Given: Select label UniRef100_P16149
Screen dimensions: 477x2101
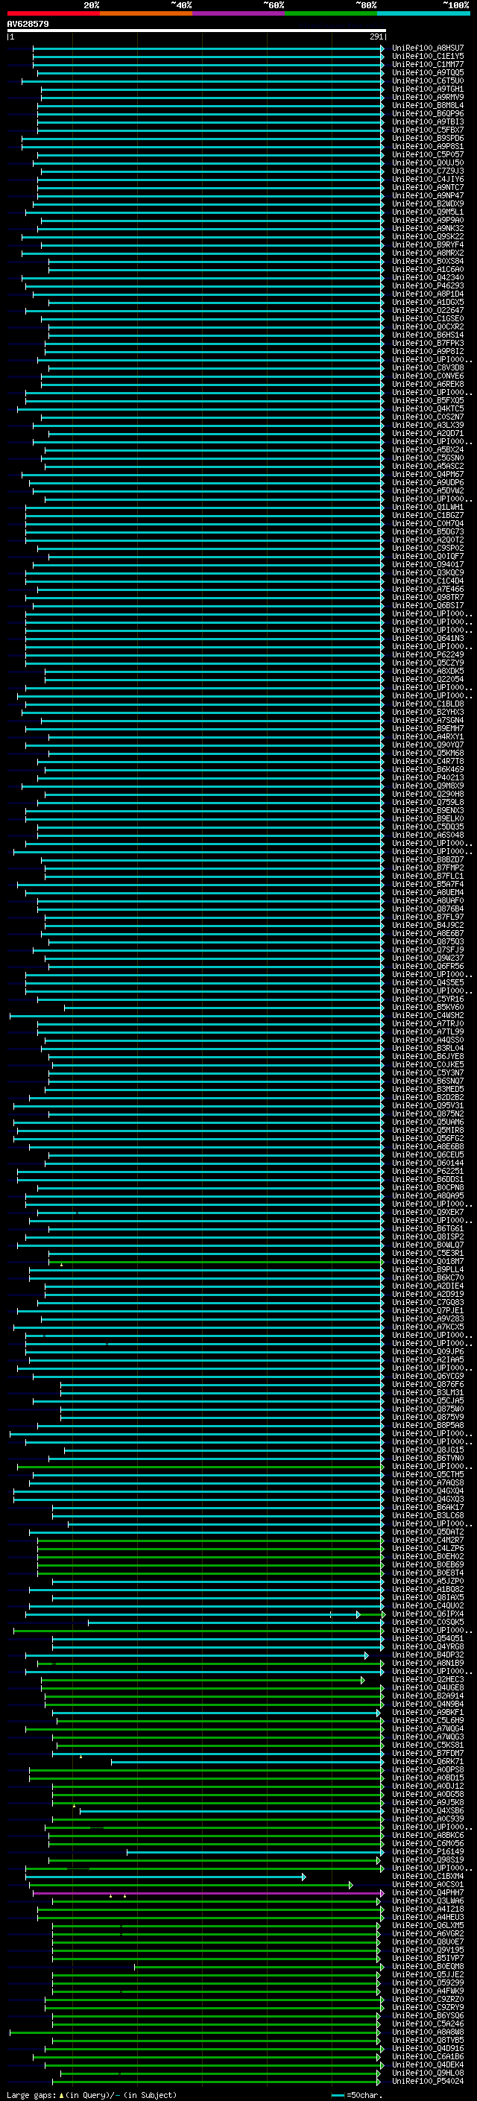Looking at the screenshot, I should (x=427, y=1851).
